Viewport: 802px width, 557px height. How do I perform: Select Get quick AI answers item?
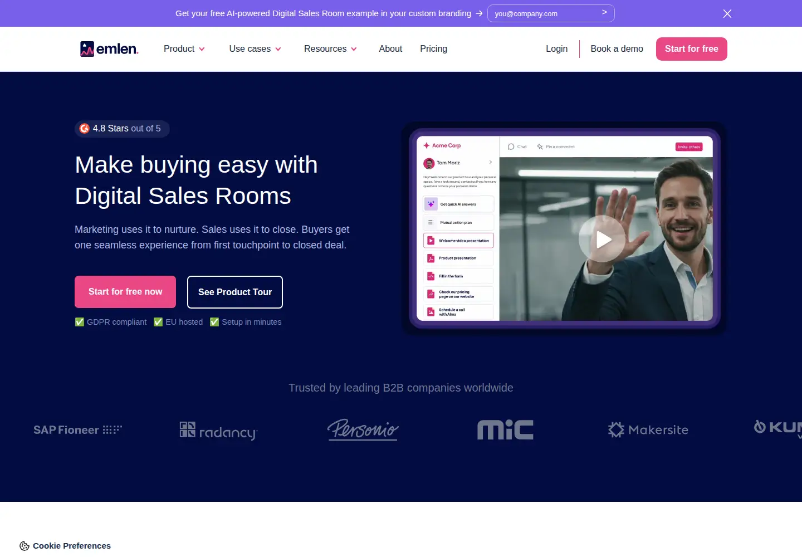458,204
